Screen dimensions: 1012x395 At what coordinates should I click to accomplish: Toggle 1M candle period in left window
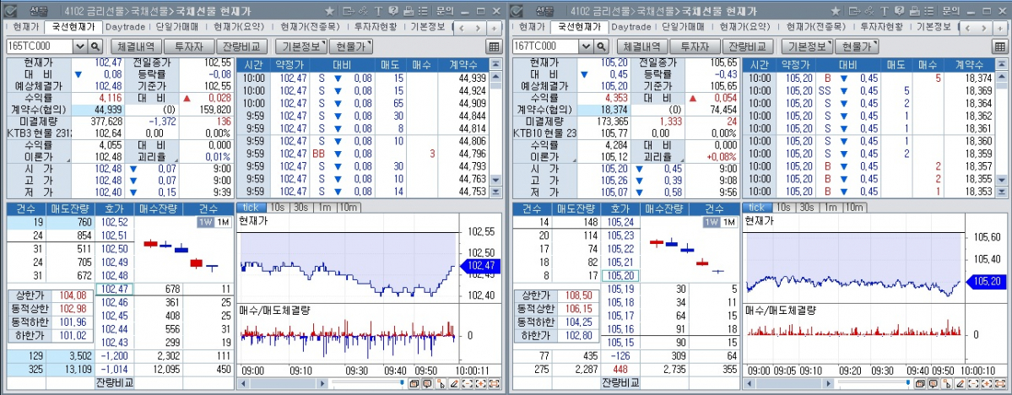[x=222, y=222]
